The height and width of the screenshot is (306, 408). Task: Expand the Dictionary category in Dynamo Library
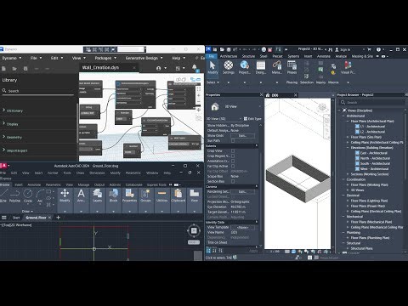pos(4,110)
